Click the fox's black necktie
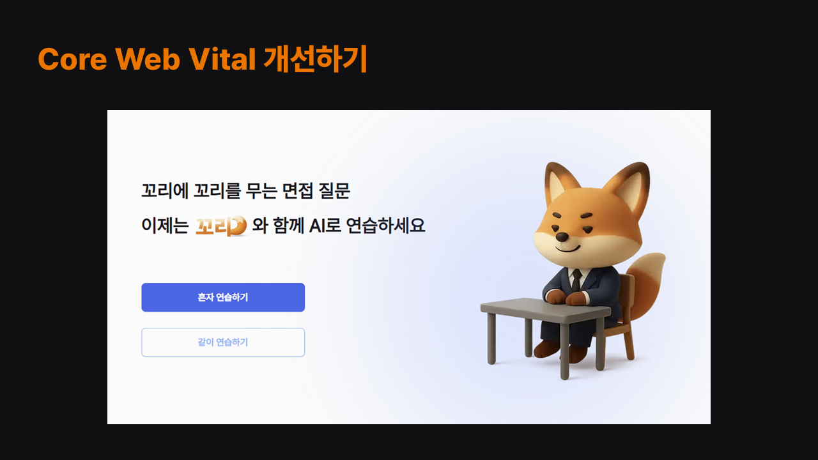This screenshot has width=818, height=460. 576,280
